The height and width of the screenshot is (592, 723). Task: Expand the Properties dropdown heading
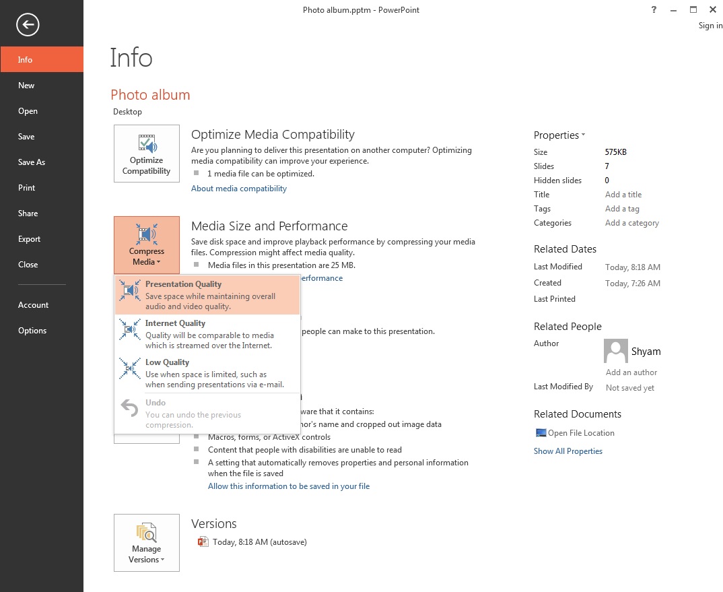559,135
